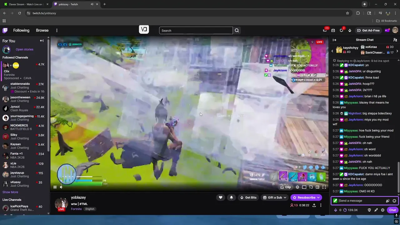Open the mod sword icon in chat footer

tap(376, 210)
